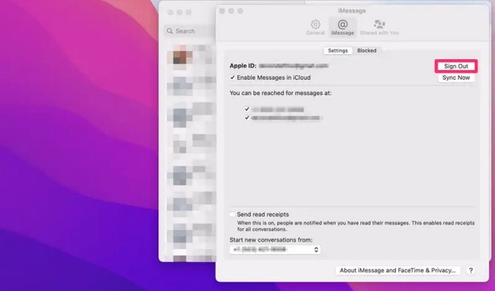The image size is (495, 291).
Task: Switch to the Blocked tab
Action: coord(366,51)
